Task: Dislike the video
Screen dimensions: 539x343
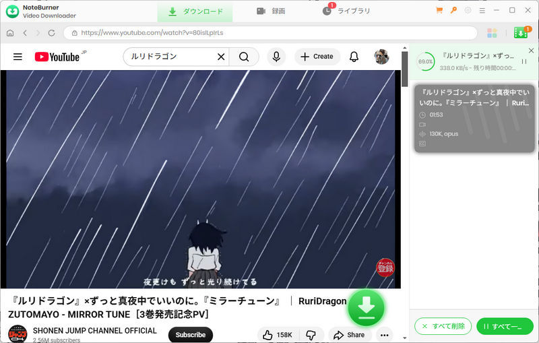Action: (311, 335)
